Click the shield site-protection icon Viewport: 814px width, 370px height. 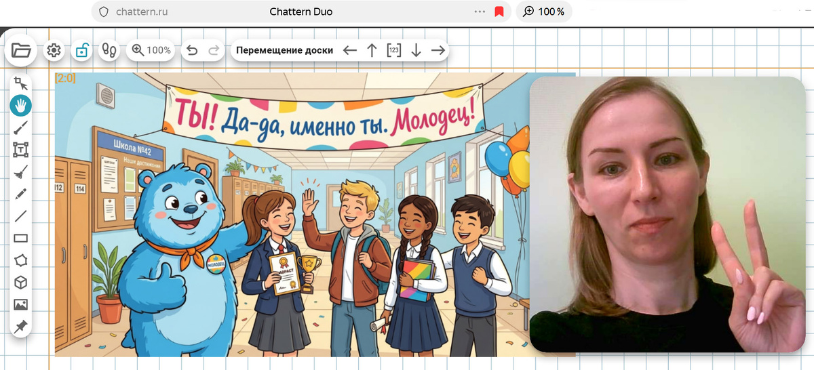pyautogui.click(x=104, y=12)
